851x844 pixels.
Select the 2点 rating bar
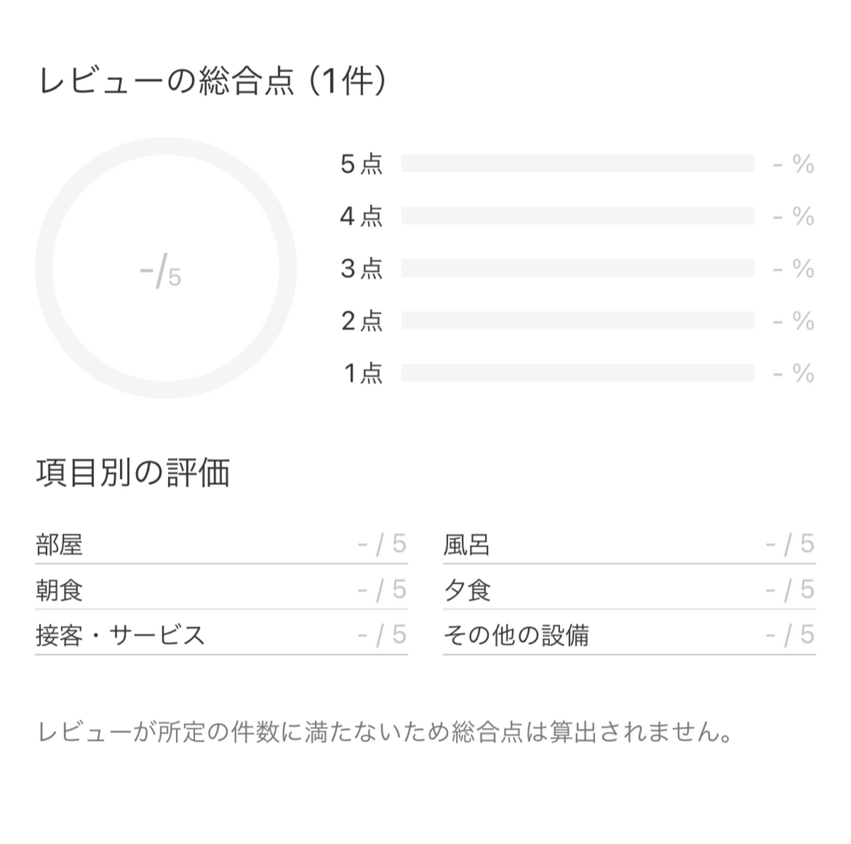577,321
